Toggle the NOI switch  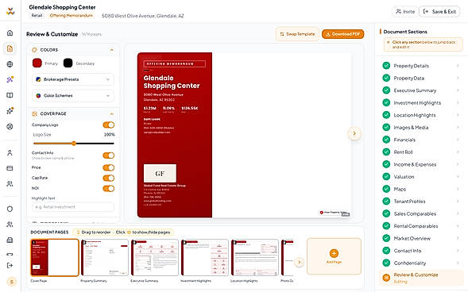(x=109, y=188)
